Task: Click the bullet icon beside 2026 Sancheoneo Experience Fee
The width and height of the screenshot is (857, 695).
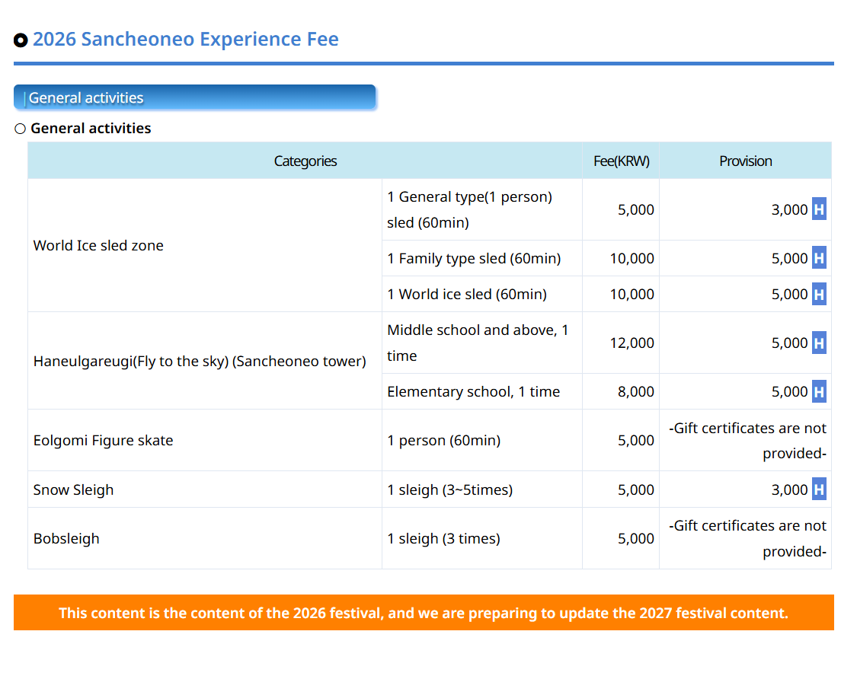Action: pyautogui.click(x=21, y=40)
